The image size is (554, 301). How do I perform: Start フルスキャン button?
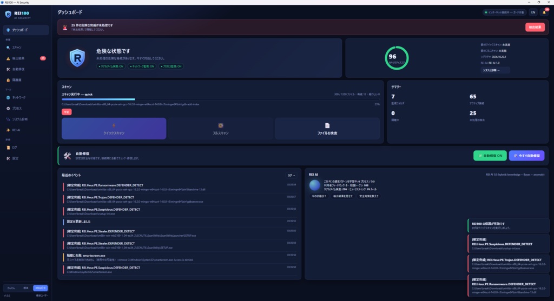[x=221, y=129]
